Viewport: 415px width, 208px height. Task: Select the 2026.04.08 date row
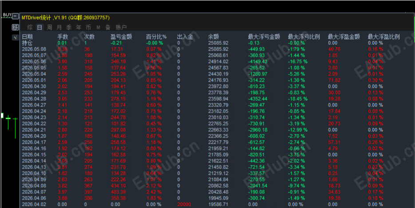pos(34,186)
